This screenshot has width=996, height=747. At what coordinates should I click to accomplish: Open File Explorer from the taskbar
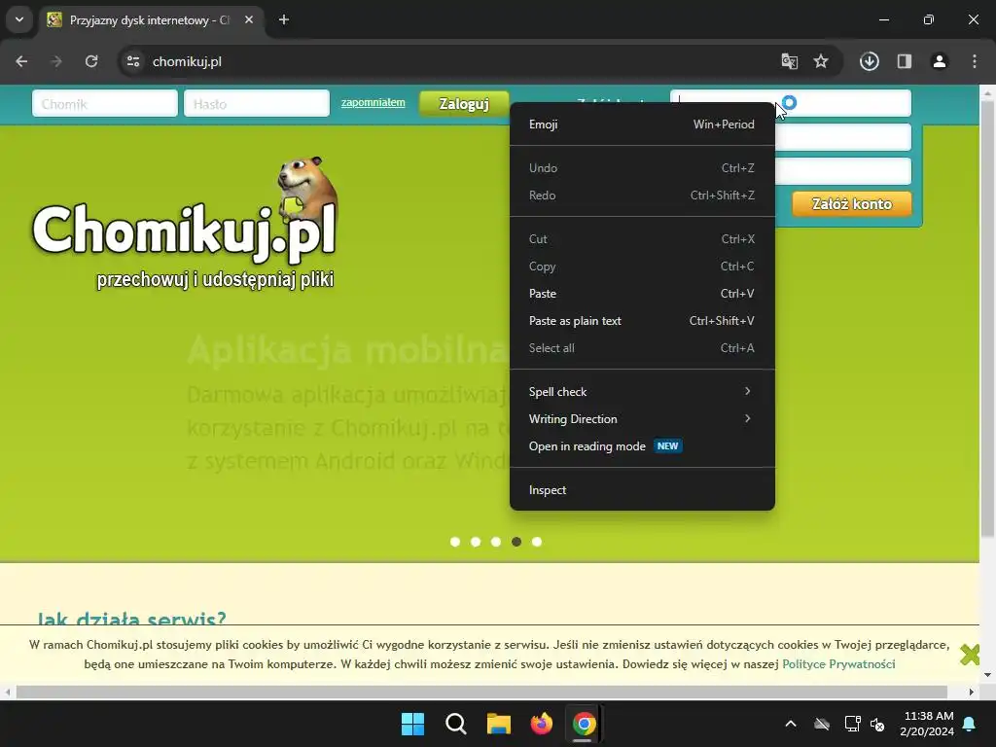tap(499, 724)
